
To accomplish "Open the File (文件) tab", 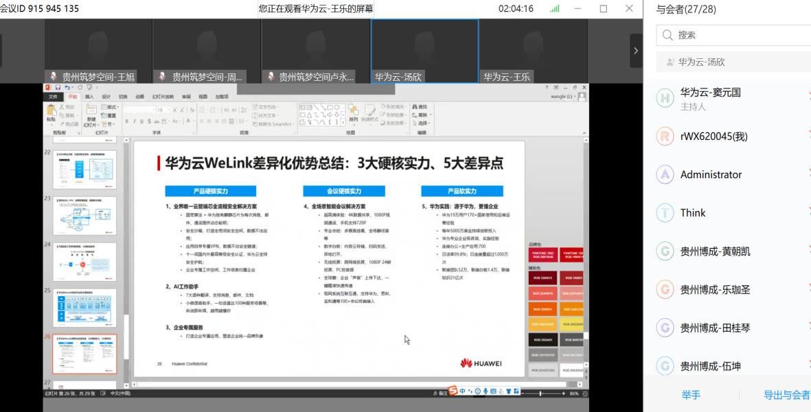I will click(x=53, y=97).
